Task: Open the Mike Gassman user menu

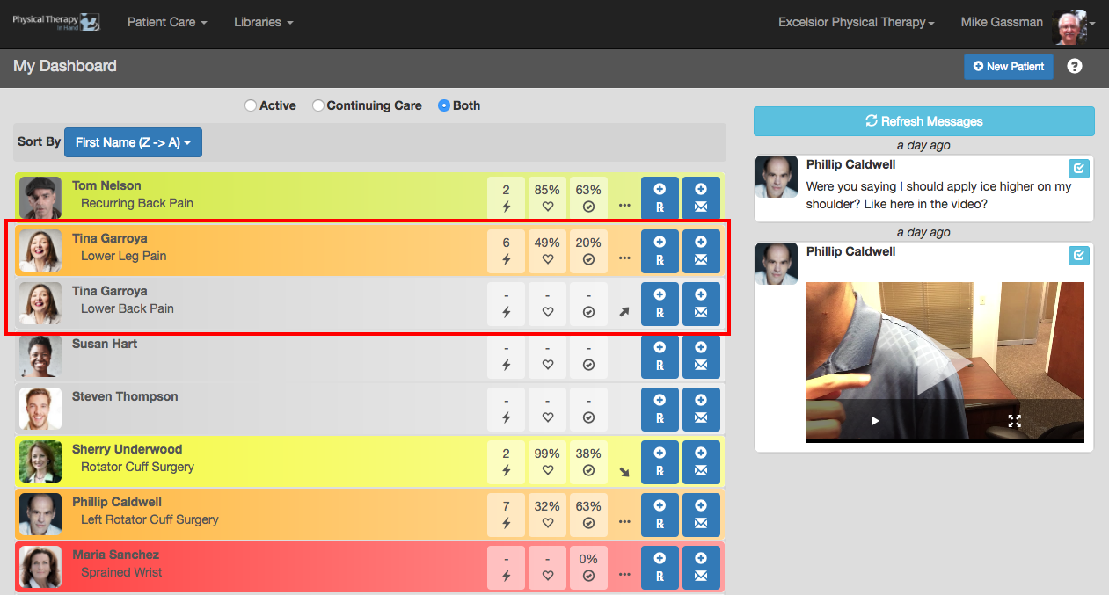Action: [1027, 23]
